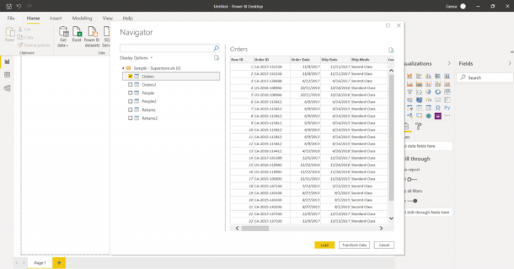Viewport: 514px width, 269px height.
Task: Open the Help ribbon tab
Action: tap(128, 18)
